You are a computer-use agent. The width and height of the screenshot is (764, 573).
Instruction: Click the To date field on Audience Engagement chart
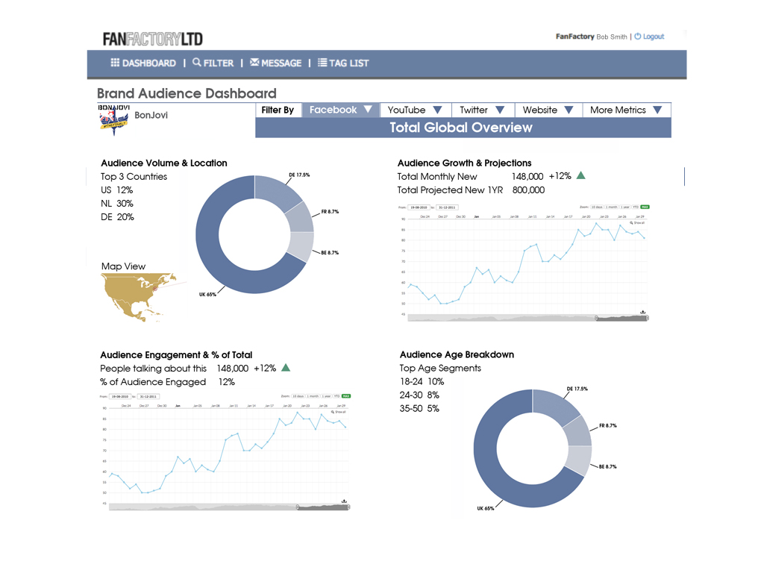(x=148, y=397)
